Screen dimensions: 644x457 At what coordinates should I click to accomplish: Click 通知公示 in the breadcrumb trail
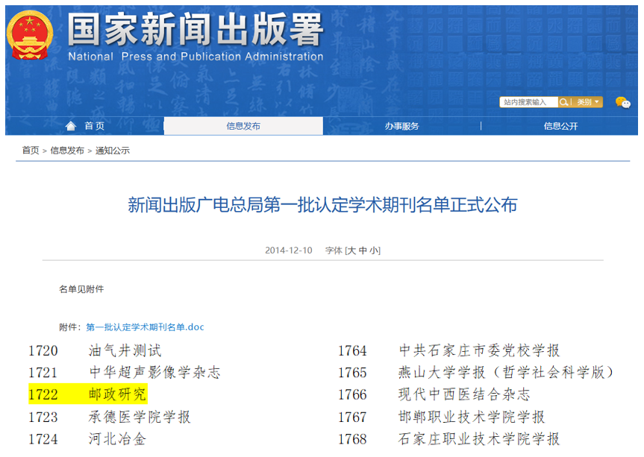[x=112, y=151]
